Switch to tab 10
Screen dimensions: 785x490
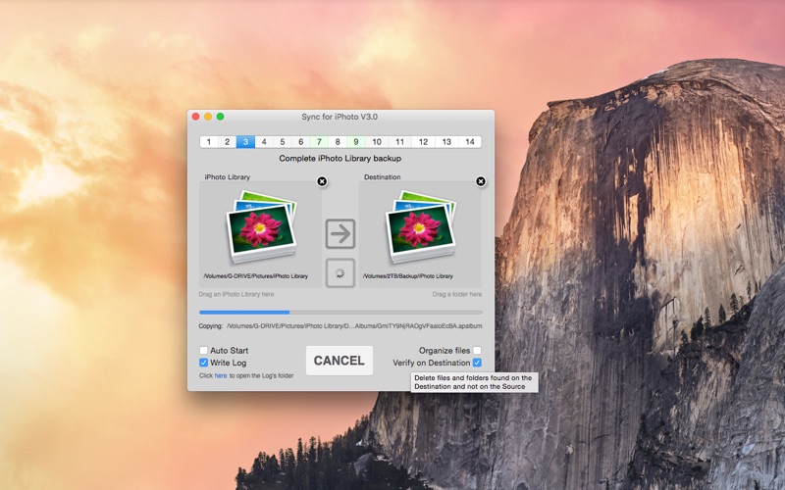pos(377,142)
